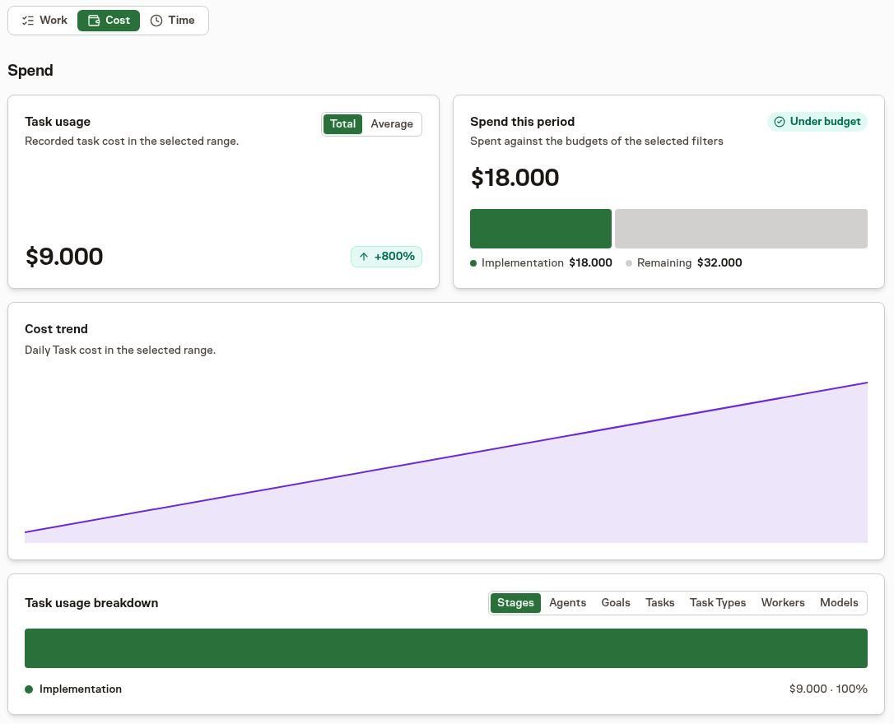Click the green Implementation spend bar segment
The height and width of the screenshot is (724, 894).
[x=541, y=229]
